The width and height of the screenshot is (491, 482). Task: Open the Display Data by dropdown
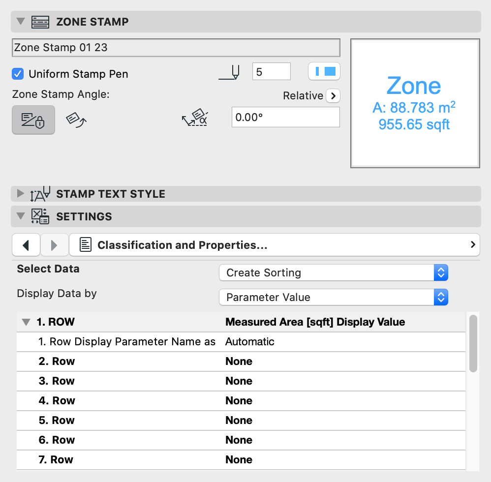coord(334,298)
